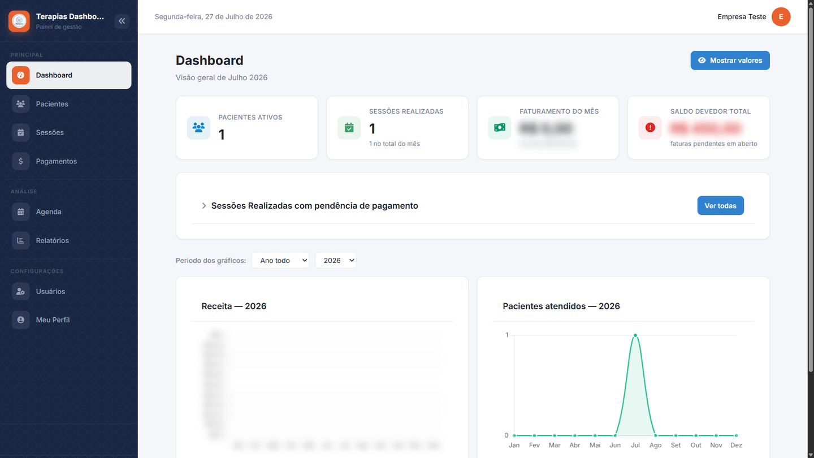The image size is (814, 458).
Task: Open Usuários via its user-gear icon
Action: tap(21, 292)
